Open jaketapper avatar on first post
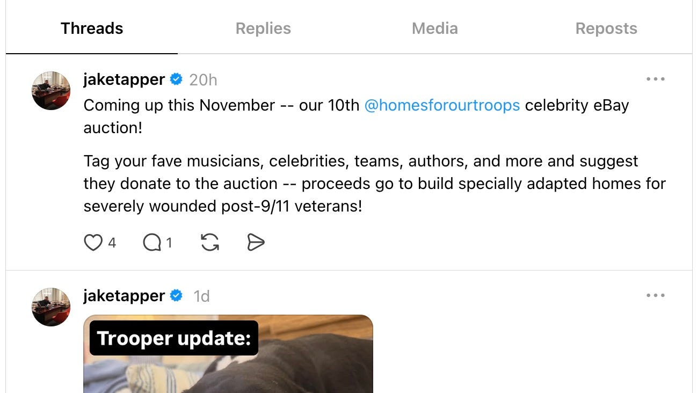Image resolution: width=697 pixels, height=393 pixels. pos(51,91)
